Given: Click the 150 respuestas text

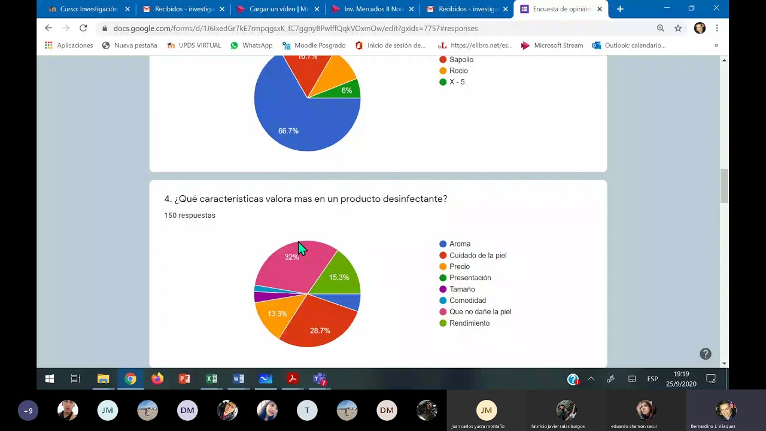Looking at the screenshot, I should coord(190,215).
